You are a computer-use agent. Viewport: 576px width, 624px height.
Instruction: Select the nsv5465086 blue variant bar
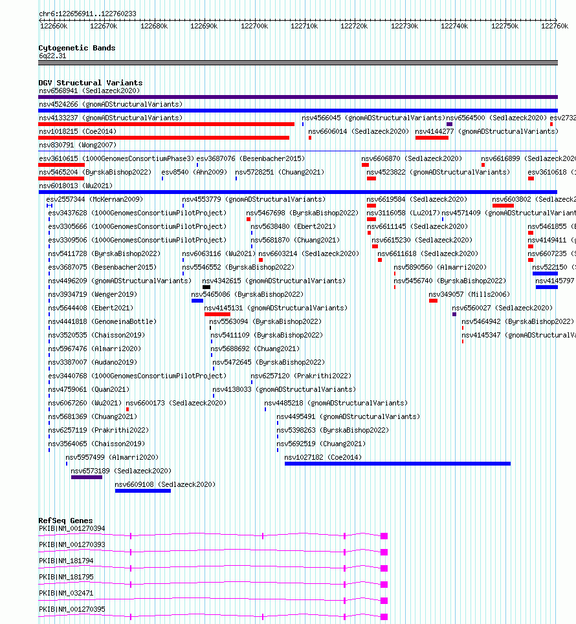pos(197,301)
